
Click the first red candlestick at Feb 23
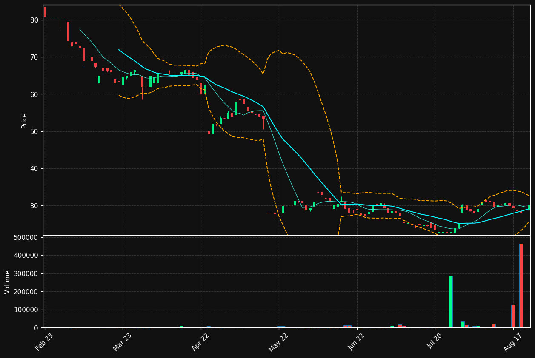[45, 11]
